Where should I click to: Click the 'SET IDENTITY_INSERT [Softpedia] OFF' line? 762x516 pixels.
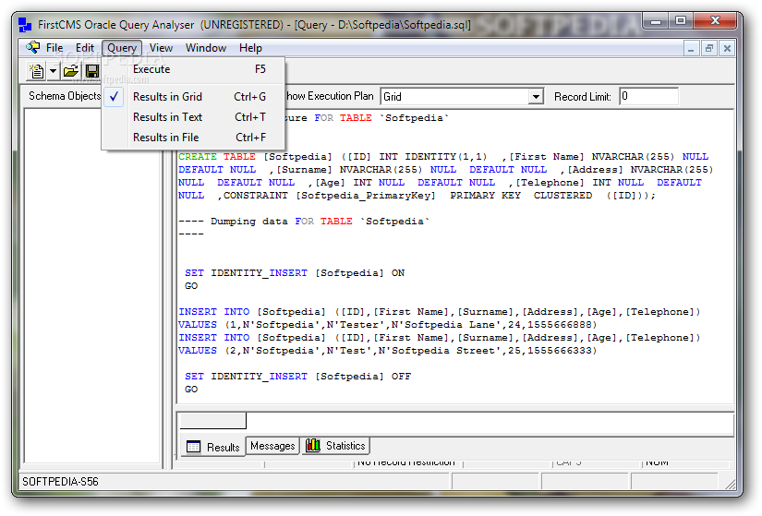297,377
